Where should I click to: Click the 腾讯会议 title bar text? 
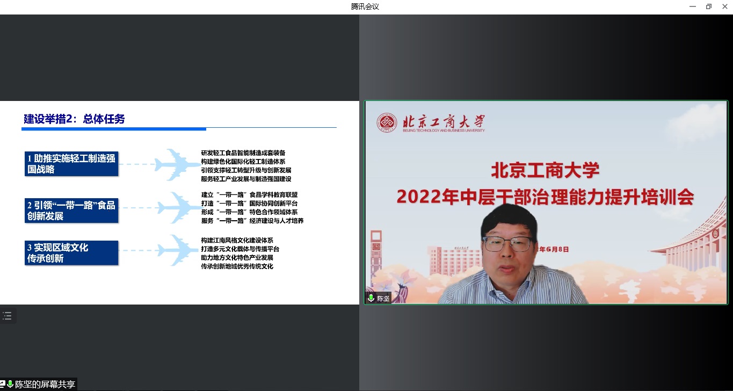pos(365,6)
